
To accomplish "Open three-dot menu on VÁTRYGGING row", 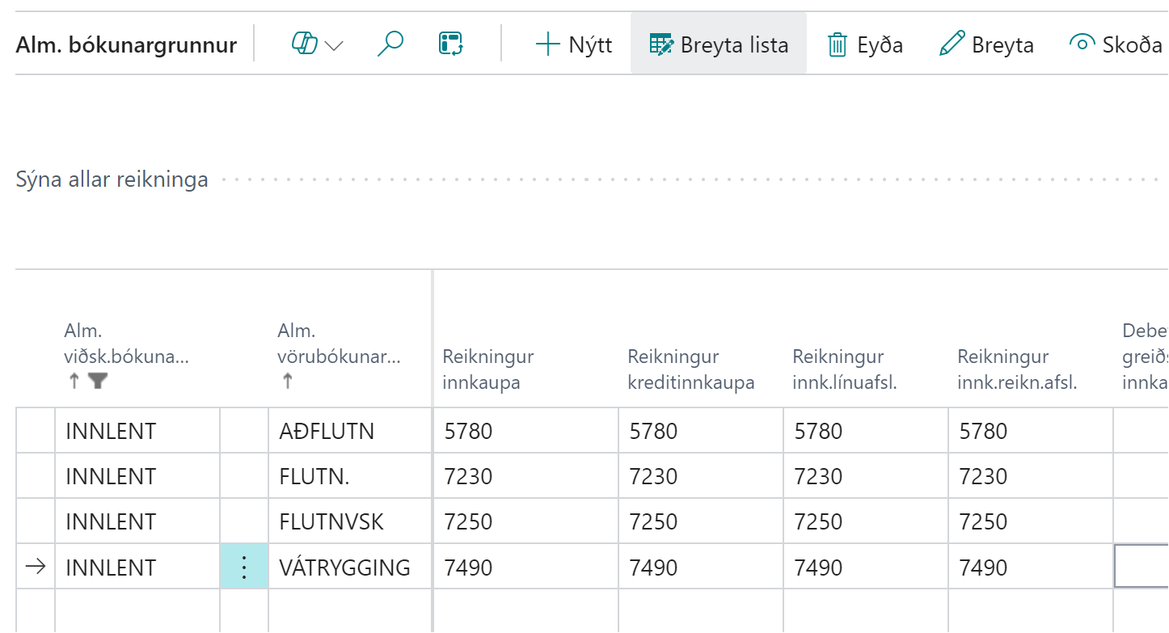I will pos(244,567).
